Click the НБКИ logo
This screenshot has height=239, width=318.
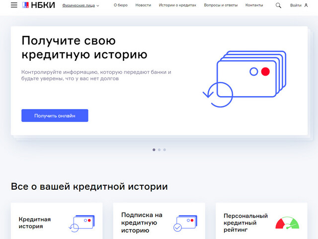pos(39,5)
